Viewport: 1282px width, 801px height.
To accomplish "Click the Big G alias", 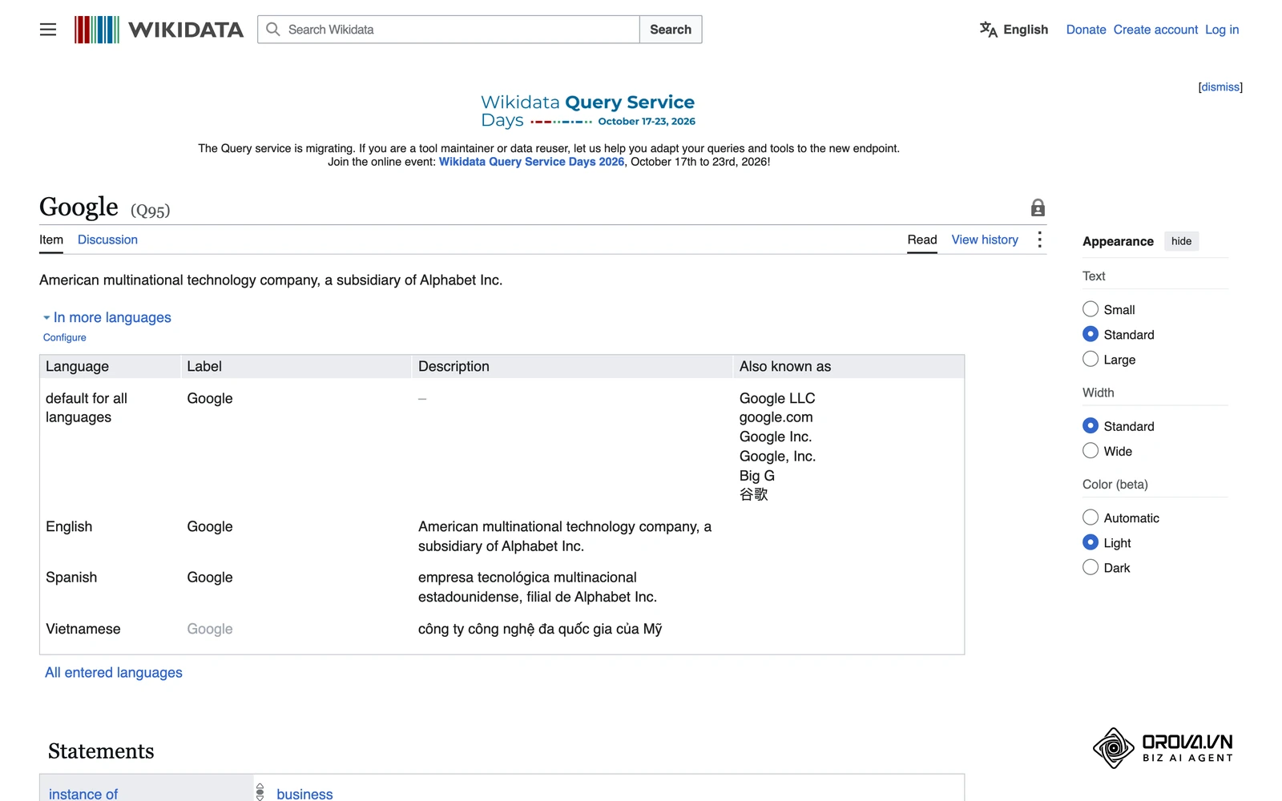I will (757, 476).
